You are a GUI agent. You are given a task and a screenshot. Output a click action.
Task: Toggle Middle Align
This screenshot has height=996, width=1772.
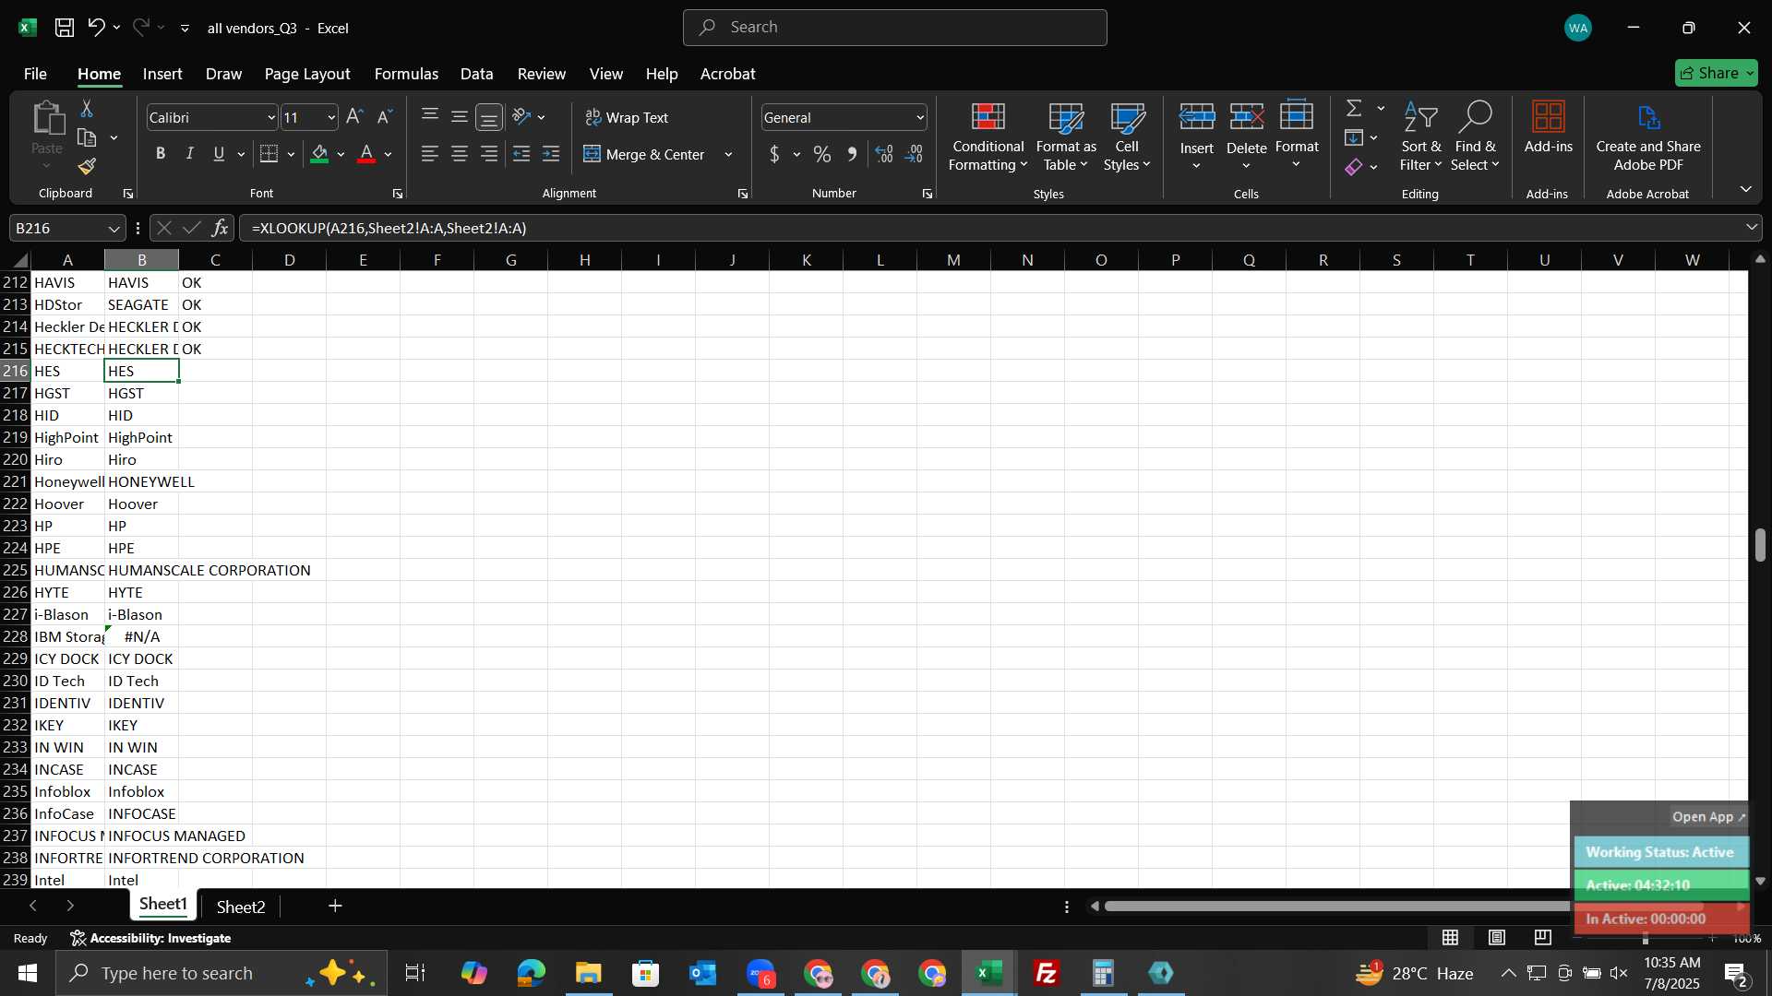click(x=460, y=117)
